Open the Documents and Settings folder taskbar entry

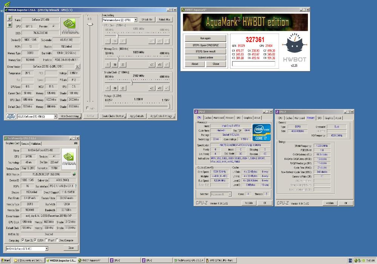(29, 260)
